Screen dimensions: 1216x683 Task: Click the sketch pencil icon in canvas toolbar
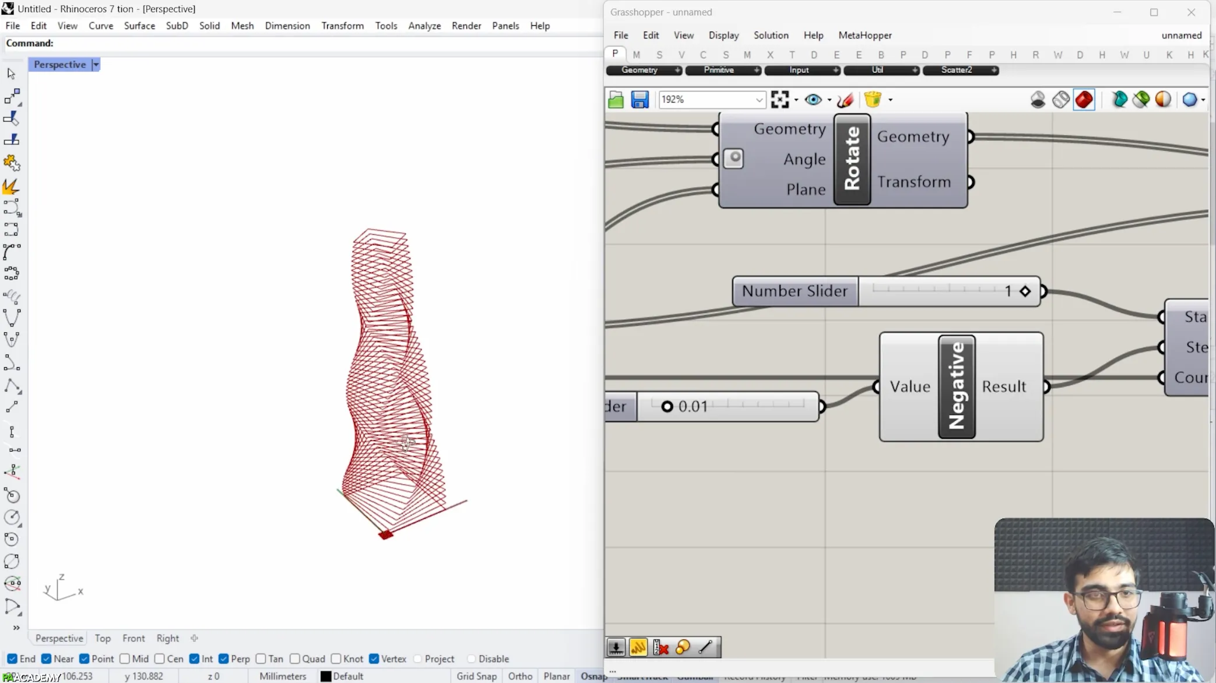coord(845,100)
